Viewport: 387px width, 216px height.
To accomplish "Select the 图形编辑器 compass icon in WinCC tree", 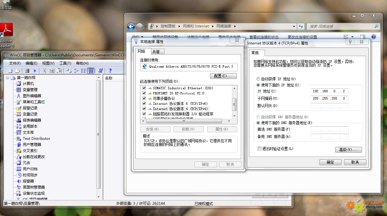I will [x=19, y=96].
